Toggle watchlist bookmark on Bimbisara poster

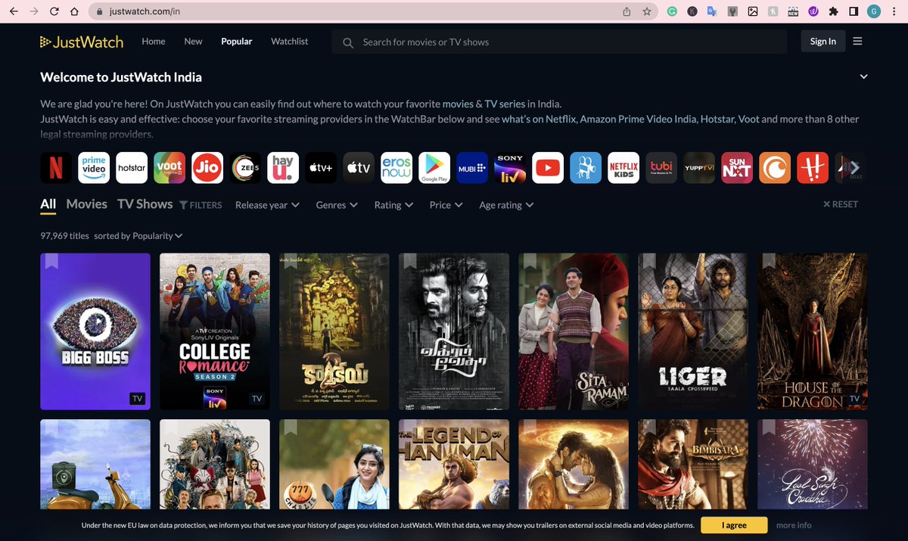(649, 428)
